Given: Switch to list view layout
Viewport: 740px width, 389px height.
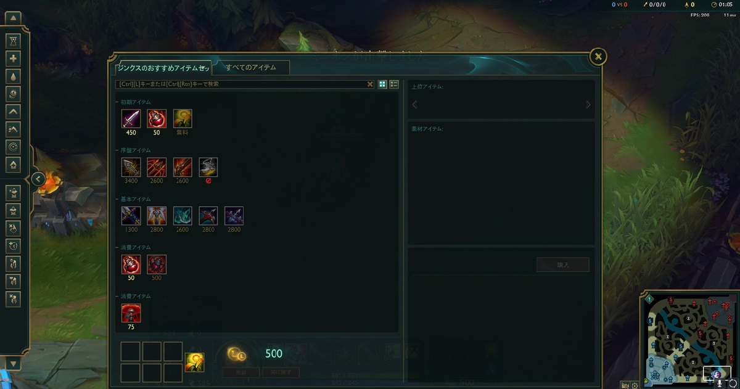Looking at the screenshot, I should [394, 84].
